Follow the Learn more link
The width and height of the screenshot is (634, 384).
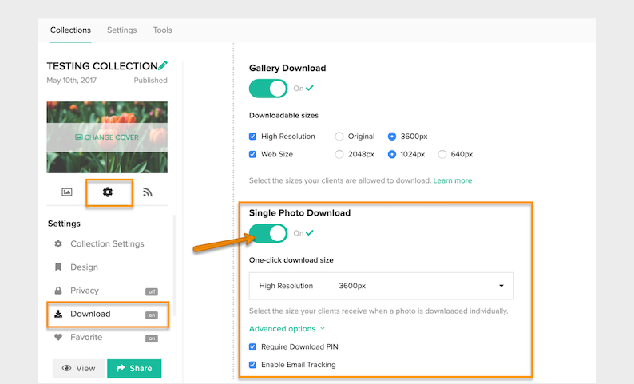pyautogui.click(x=453, y=180)
